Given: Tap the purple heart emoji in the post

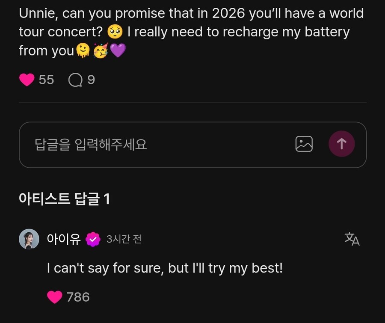Looking at the screenshot, I should (x=116, y=50).
